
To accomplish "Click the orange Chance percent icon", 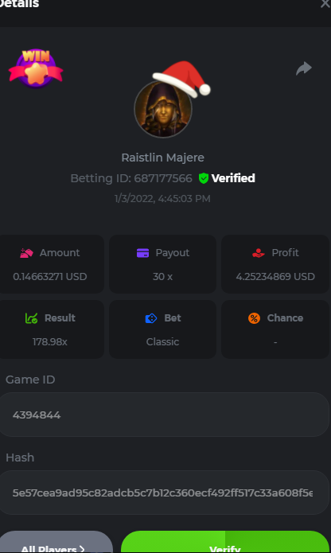I will [x=254, y=318].
